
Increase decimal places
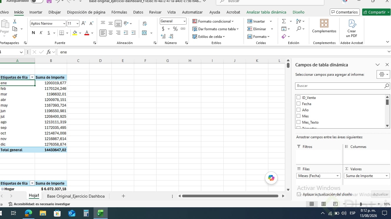pos(163,36)
